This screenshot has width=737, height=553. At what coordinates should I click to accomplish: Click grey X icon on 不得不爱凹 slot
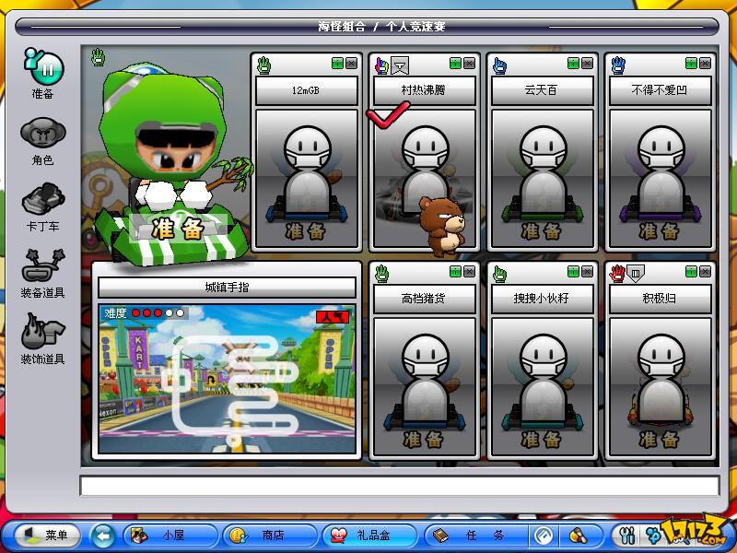(705, 64)
